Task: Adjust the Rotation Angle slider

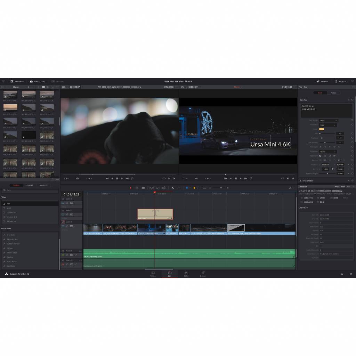Action: click(327, 174)
